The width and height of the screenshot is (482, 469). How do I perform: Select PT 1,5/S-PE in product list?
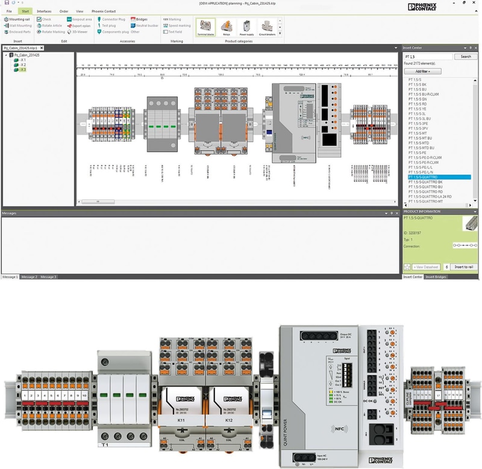tap(417, 153)
